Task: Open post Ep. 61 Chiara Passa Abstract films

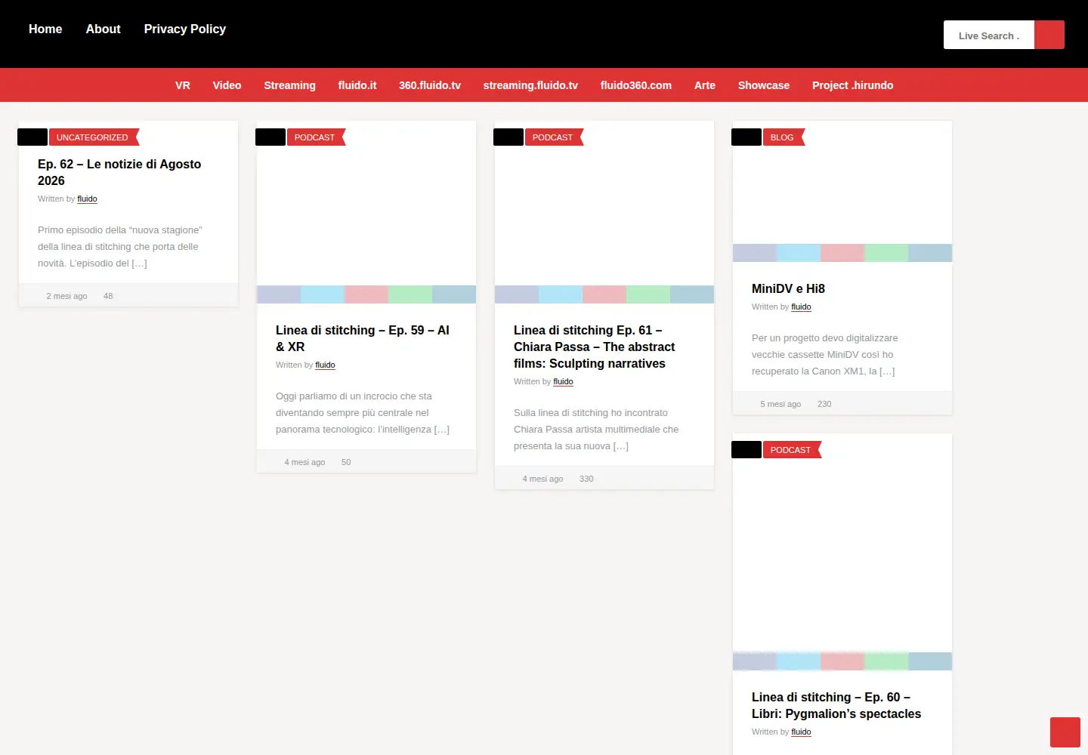Action: pos(595,347)
